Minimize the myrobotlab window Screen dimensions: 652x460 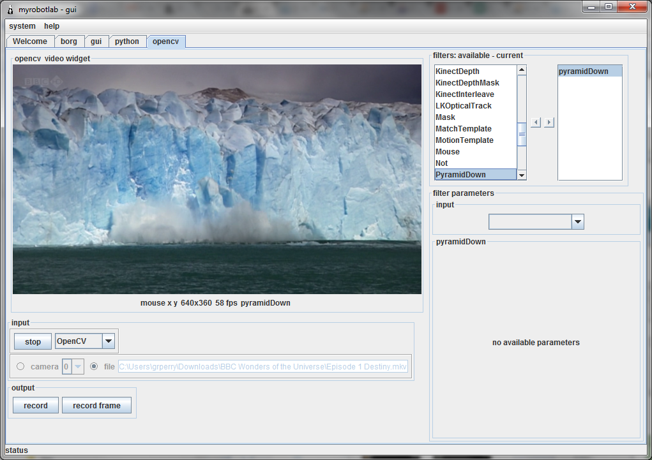tap(591, 6)
